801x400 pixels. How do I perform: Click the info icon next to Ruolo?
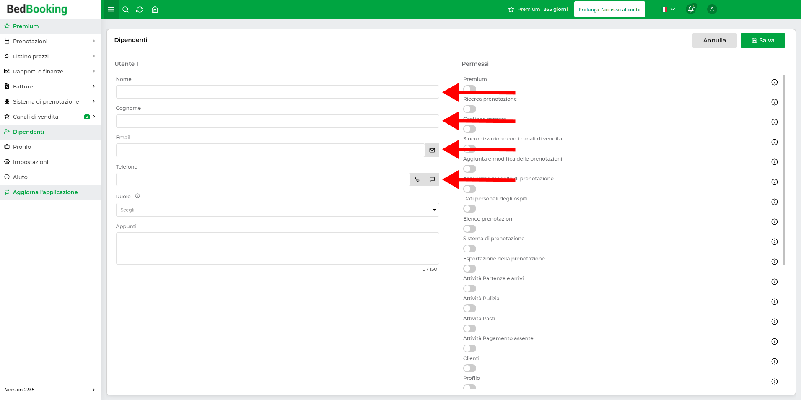coord(137,196)
